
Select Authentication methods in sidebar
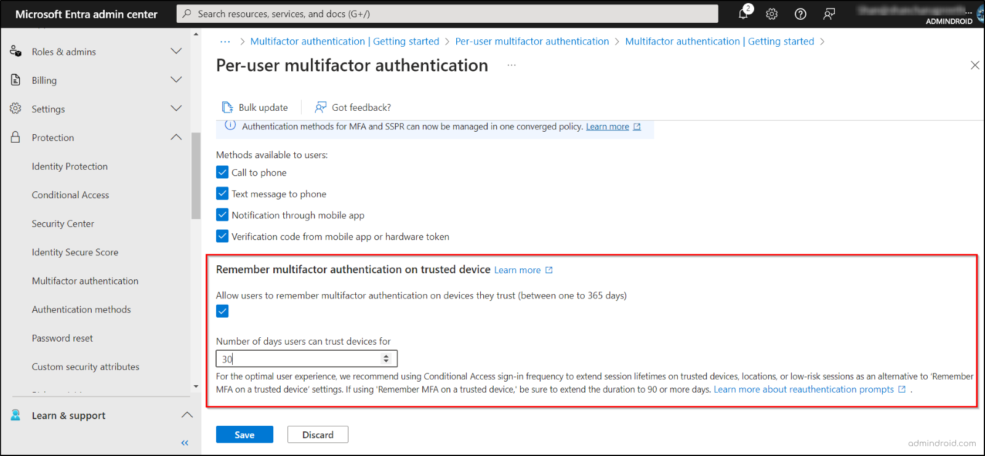click(x=81, y=310)
